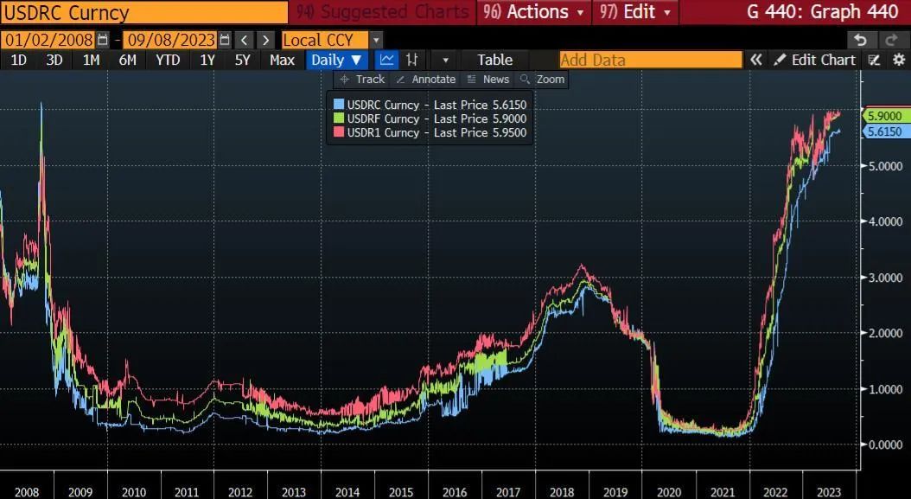Image resolution: width=911 pixels, height=499 pixels.
Task: Click the Add Data input field
Action: (x=650, y=60)
